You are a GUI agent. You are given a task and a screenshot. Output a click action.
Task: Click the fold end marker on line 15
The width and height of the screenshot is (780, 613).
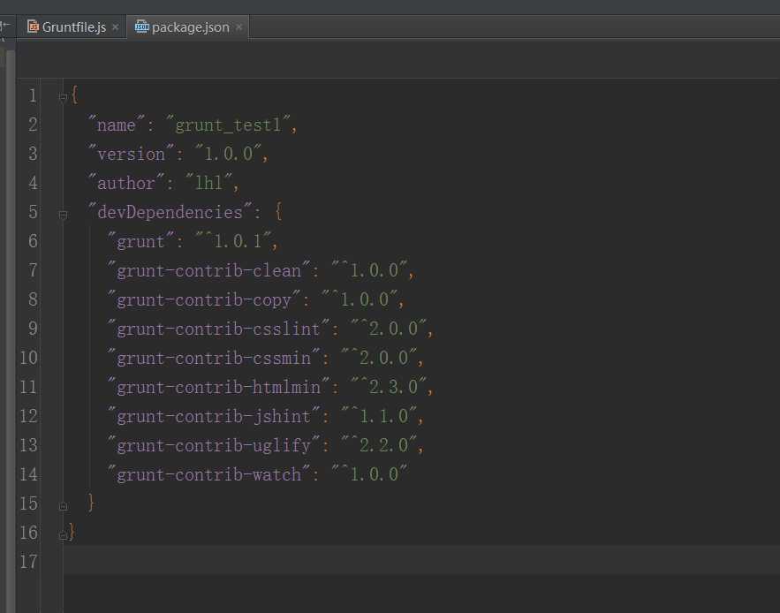tap(63, 506)
